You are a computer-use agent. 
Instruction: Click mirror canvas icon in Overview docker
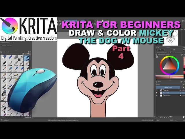click(x=174, y=50)
